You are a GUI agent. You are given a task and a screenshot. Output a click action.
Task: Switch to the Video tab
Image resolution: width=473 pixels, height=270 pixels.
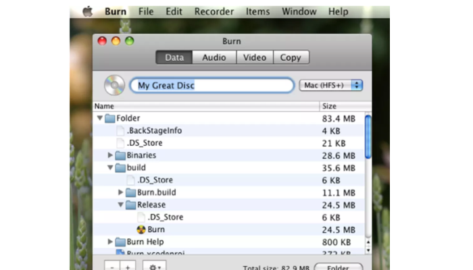[254, 57]
